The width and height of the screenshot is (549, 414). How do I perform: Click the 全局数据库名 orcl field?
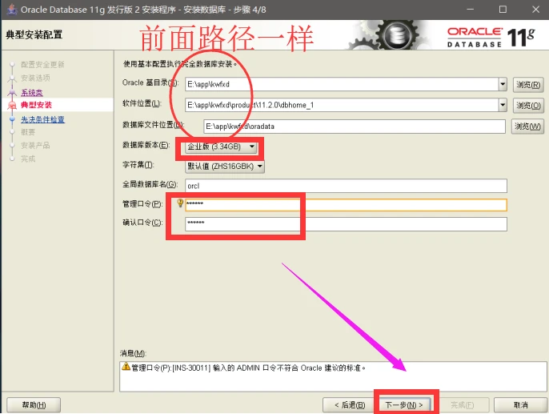[x=346, y=186]
